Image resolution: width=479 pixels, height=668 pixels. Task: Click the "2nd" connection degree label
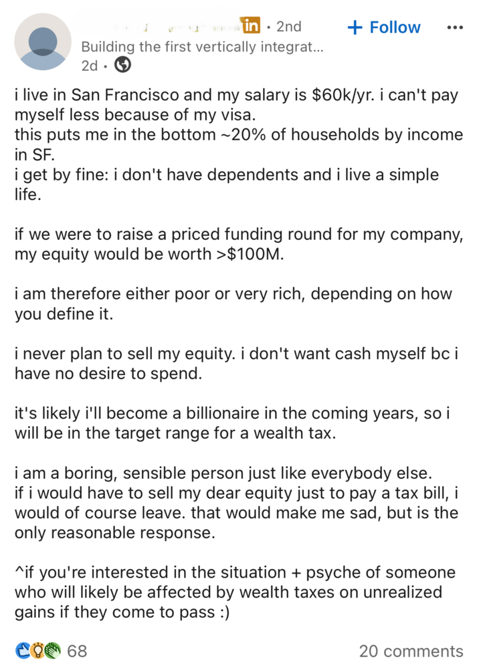[290, 27]
